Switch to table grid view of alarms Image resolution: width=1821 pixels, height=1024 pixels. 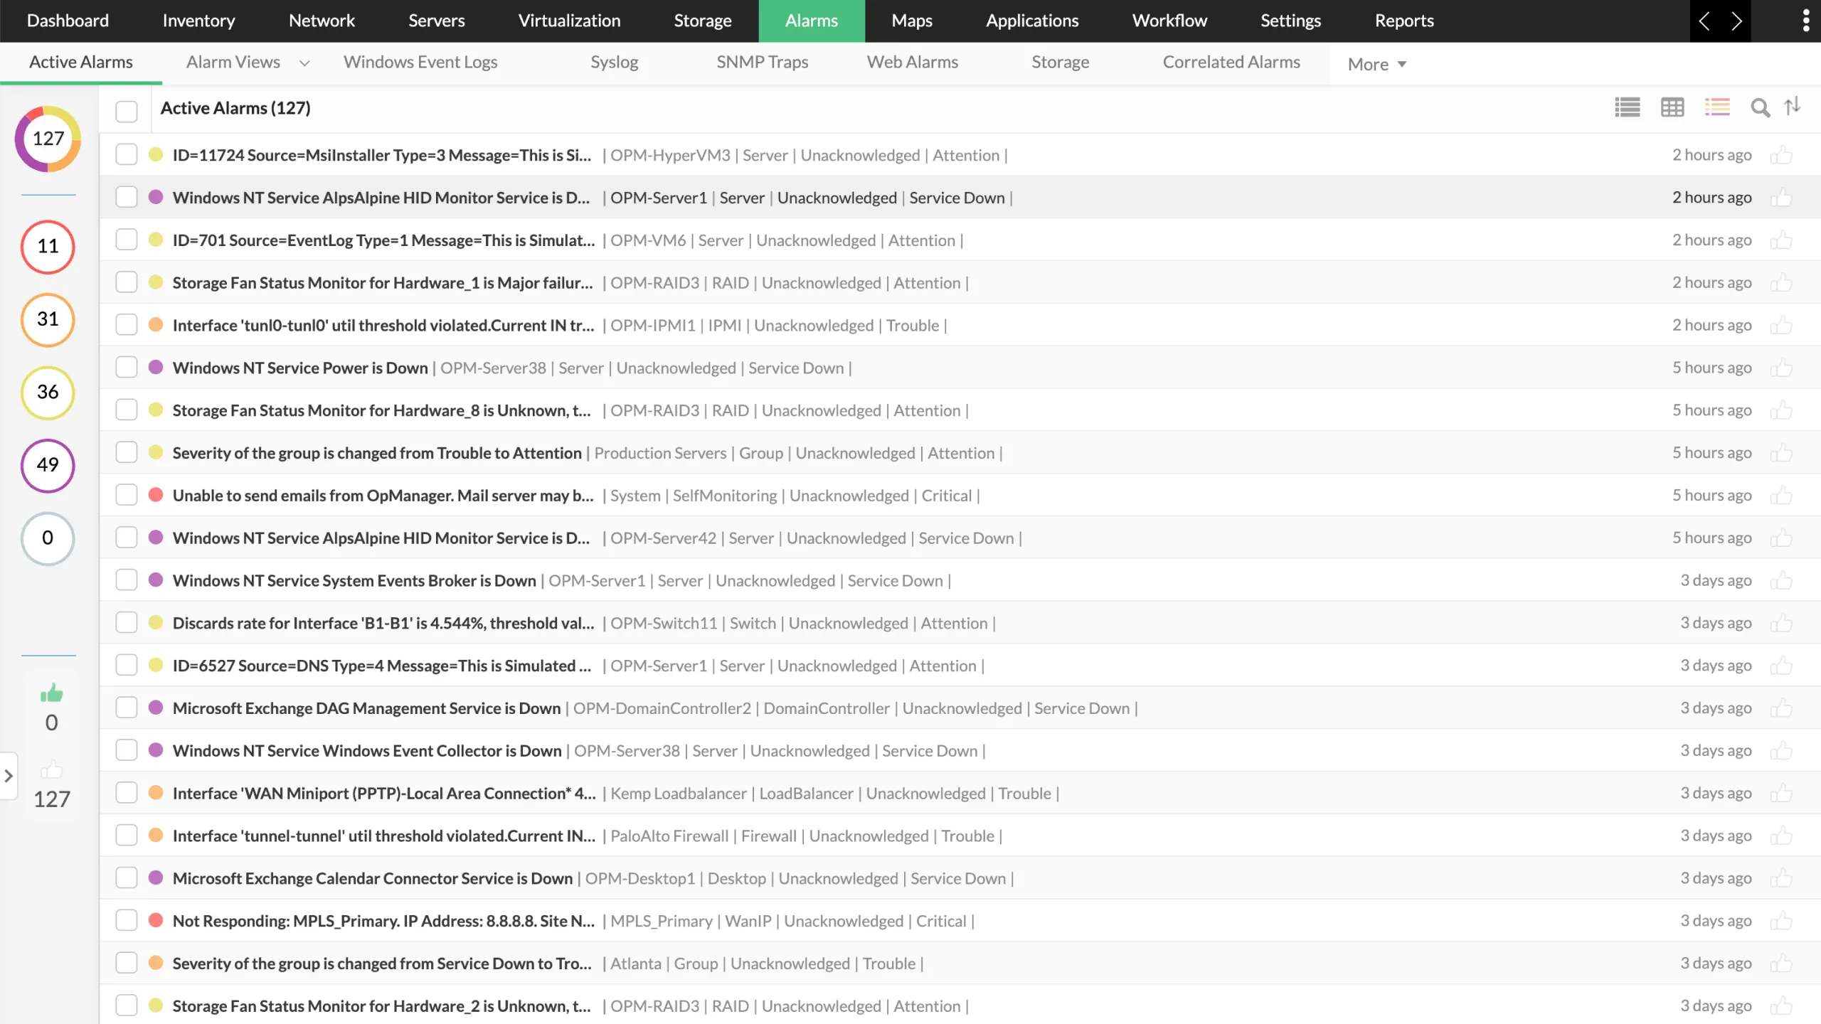pyautogui.click(x=1673, y=107)
